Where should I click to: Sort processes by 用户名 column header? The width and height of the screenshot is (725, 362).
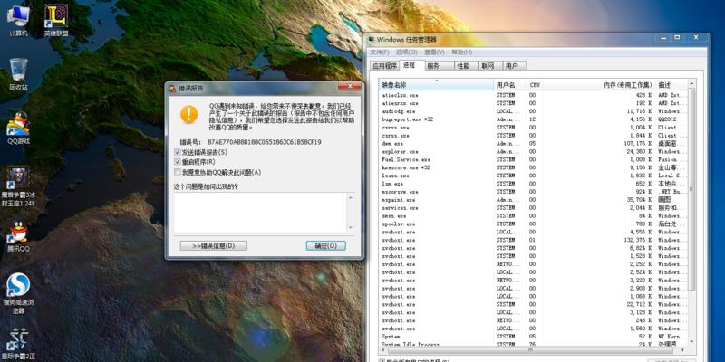[510, 85]
